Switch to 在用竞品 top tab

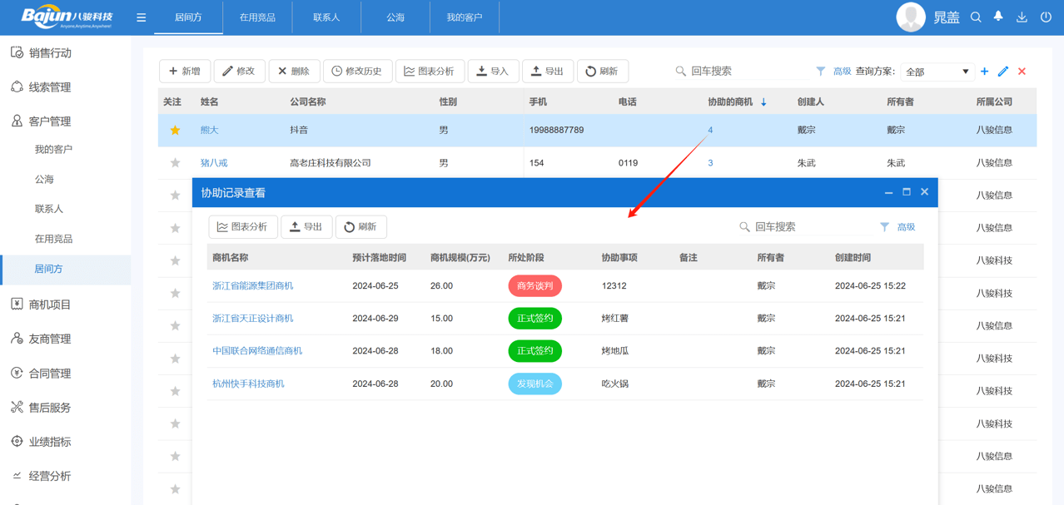click(257, 17)
